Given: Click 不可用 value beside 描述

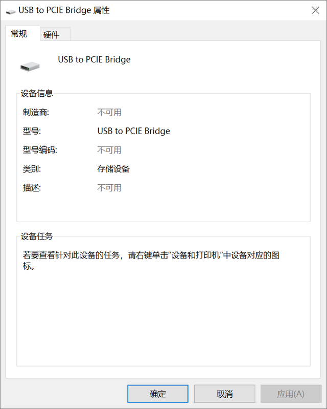Looking at the screenshot, I should [109, 188].
